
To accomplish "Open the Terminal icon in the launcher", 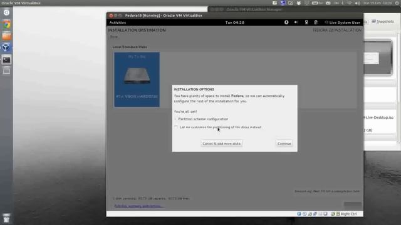I will pos(6,60).
